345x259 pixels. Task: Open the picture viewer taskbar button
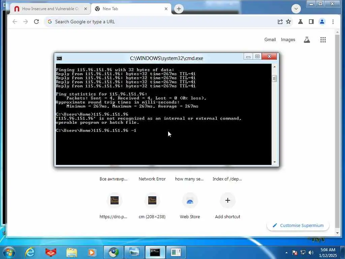click(134, 252)
